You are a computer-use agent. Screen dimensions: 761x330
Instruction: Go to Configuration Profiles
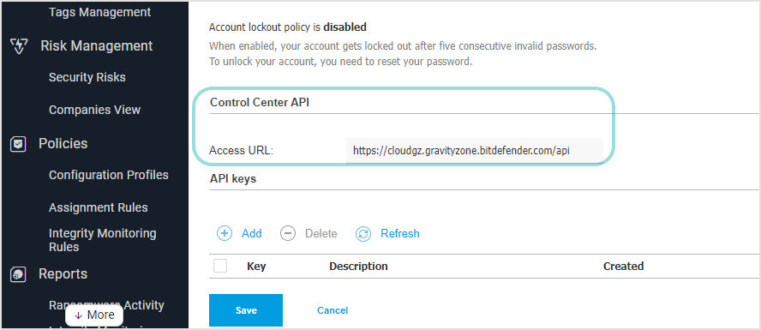[109, 175]
